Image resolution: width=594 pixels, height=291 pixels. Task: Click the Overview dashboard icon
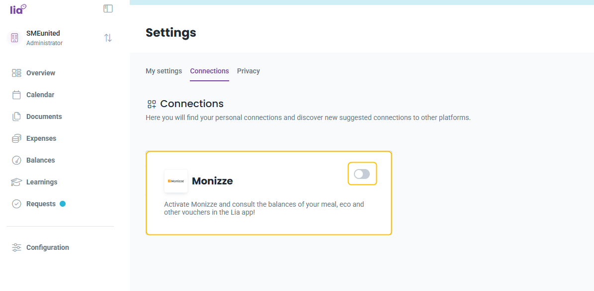pyautogui.click(x=16, y=73)
